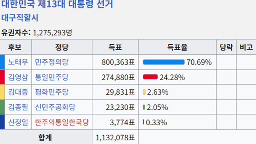The width and height of the screenshot is (256, 144).
Task: Click the 비고 column header
Action: pos(246,47)
